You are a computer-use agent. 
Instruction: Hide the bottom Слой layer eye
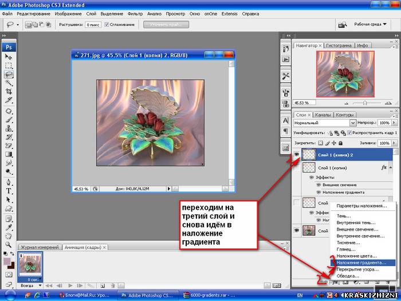click(x=297, y=230)
